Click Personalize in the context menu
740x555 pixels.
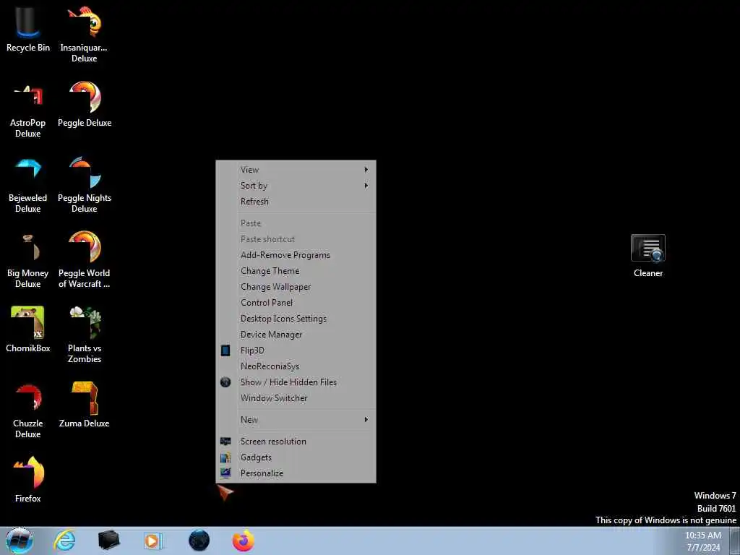tap(296, 473)
